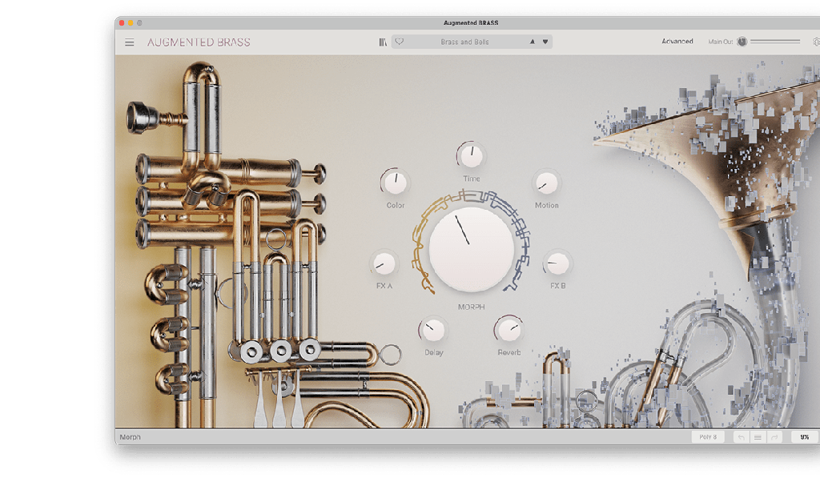Close the window with red button

point(122,23)
